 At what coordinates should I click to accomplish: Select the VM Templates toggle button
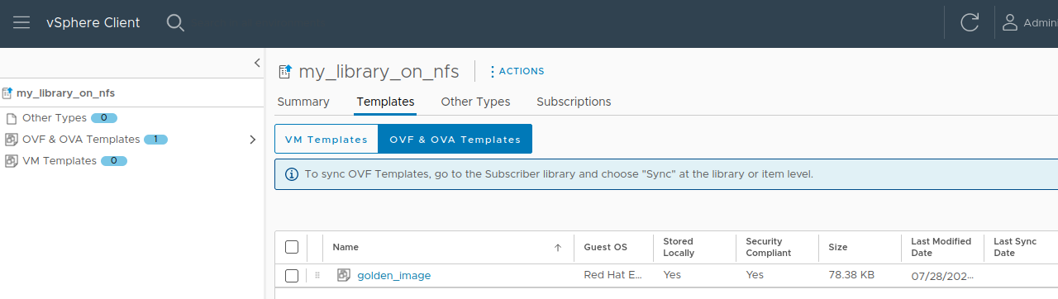click(x=326, y=140)
